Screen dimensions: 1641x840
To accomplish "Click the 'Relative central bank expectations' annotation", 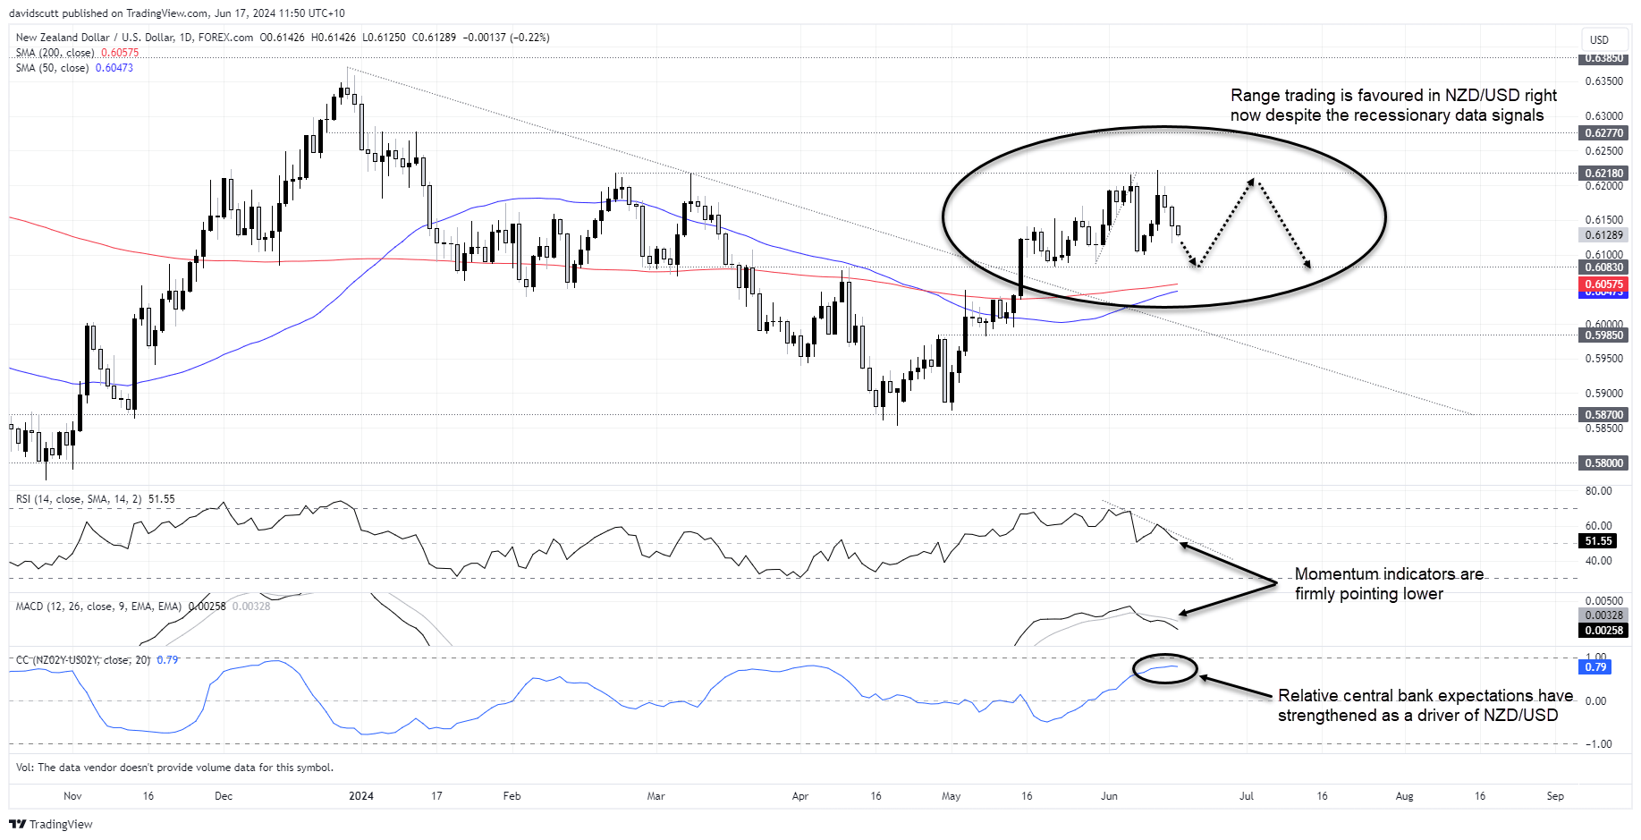I will click(1425, 706).
